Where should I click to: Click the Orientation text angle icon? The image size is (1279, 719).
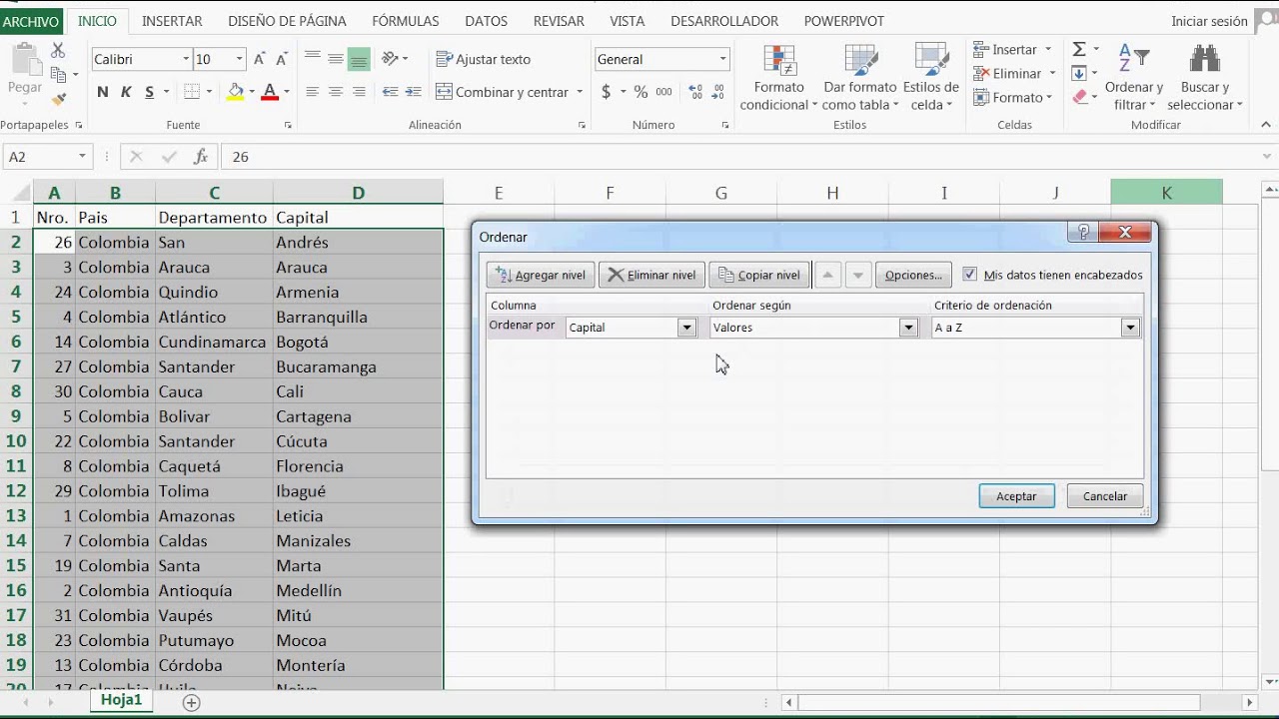tap(390, 59)
